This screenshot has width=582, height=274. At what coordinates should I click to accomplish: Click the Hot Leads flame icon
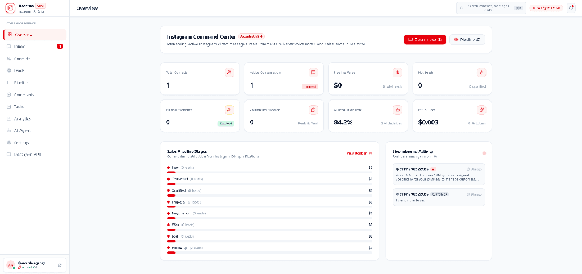[x=482, y=72]
